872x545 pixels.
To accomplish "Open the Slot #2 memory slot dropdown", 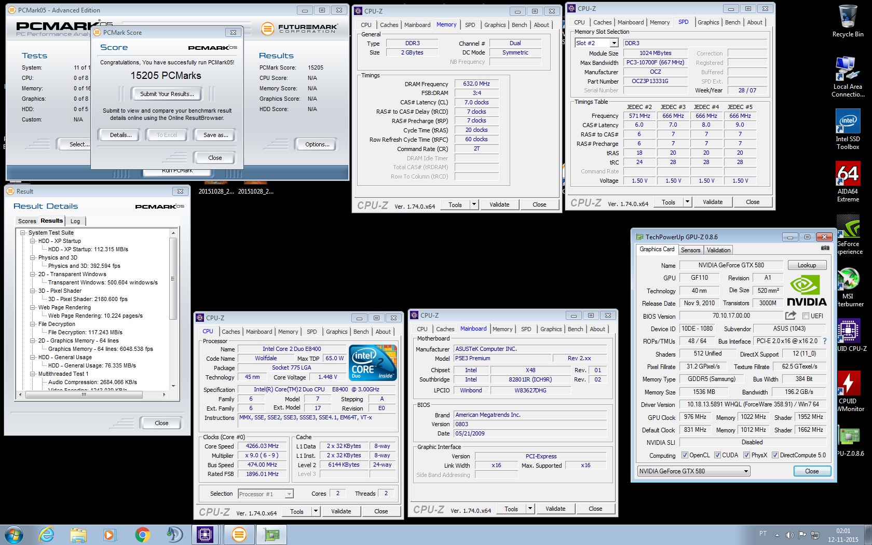I will [614, 43].
